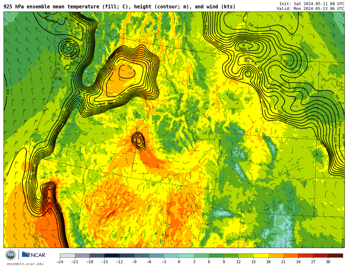Pick the dark brown above-30 color swatch
The image size is (348, 268).
click(335, 255)
